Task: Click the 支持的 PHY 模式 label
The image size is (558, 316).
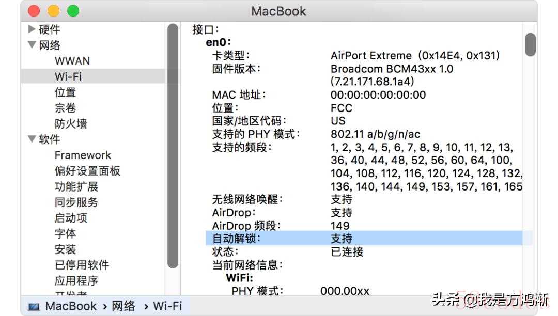Action: pyautogui.click(x=256, y=134)
